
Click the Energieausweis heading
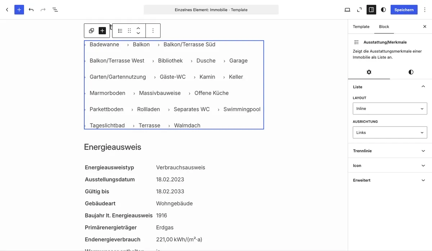pos(113,147)
